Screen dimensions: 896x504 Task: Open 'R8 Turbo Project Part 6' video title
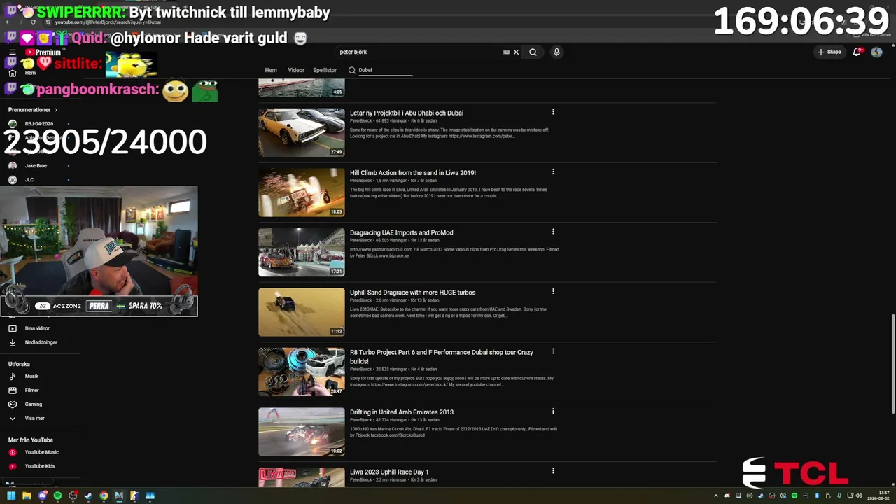coord(442,357)
